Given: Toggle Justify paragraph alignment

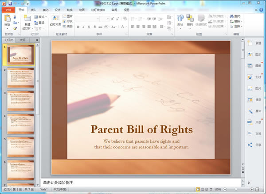Looking at the screenshot, I should (149, 27).
